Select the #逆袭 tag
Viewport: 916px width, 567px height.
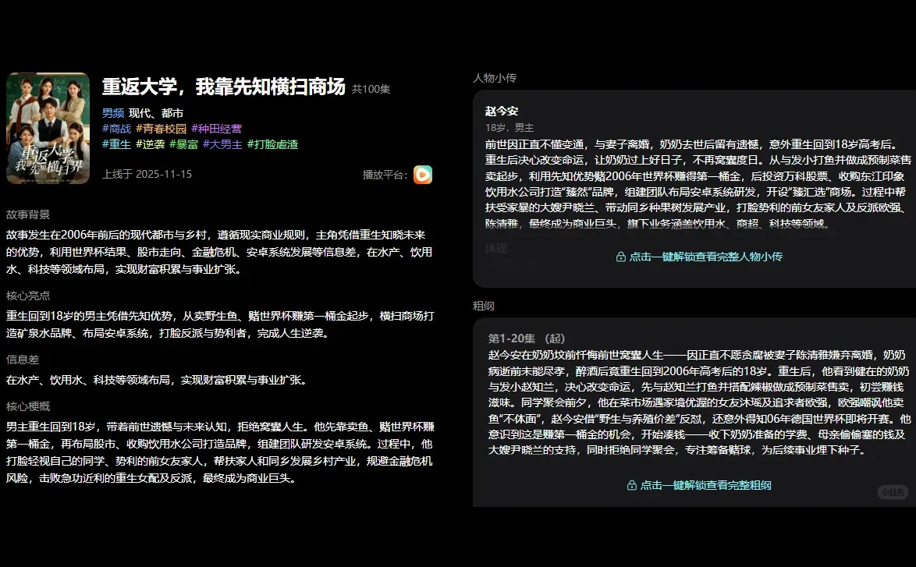(152, 144)
